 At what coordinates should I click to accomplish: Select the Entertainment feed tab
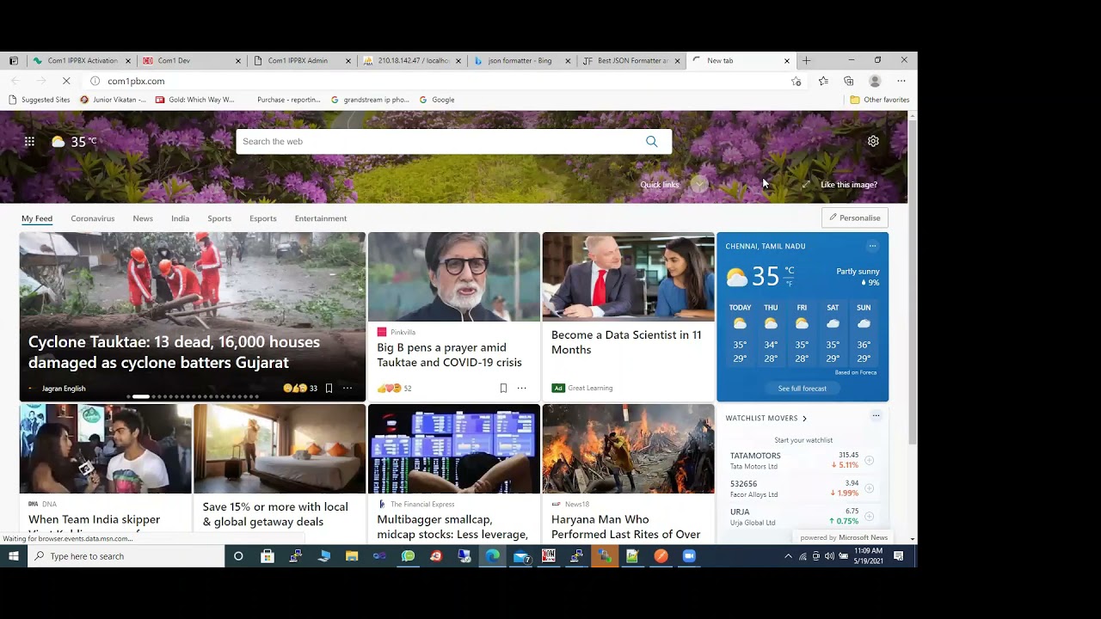coord(321,218)
